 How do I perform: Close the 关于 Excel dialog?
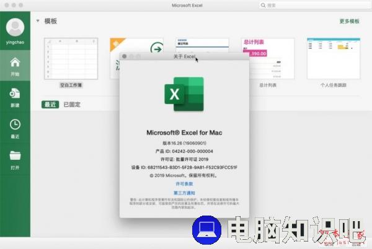[125, 56]
